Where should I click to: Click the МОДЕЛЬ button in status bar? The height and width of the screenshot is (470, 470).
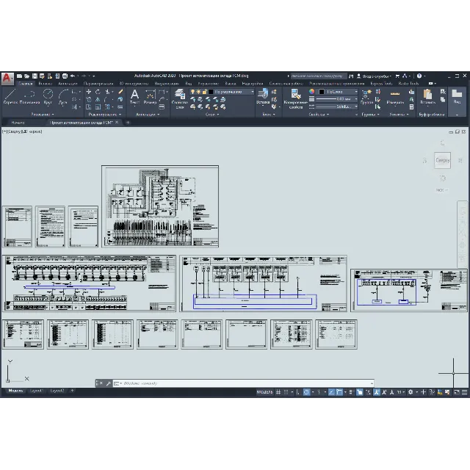[x=264, y=391]
